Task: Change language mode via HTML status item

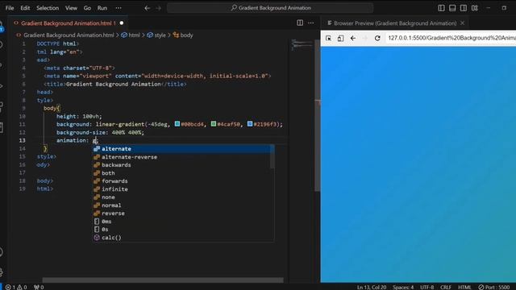Action: [x=464, y=287]
